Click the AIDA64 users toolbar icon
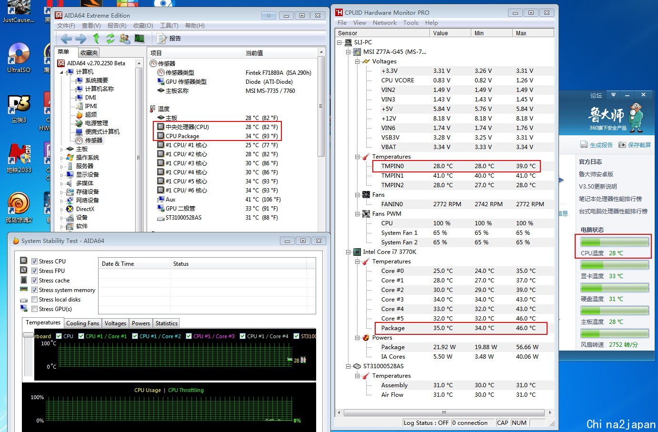658x432 pixels. [x=125, y=39]
